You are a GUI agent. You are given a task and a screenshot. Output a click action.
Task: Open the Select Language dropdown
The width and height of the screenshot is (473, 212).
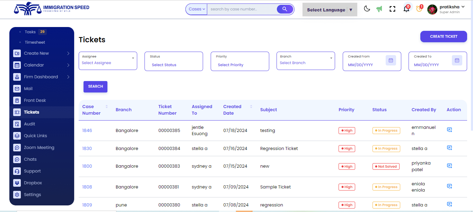pyautogui.click(x=329, y=9)
